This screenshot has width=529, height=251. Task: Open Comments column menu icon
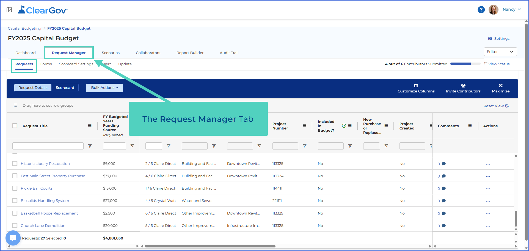click(470, 126)
